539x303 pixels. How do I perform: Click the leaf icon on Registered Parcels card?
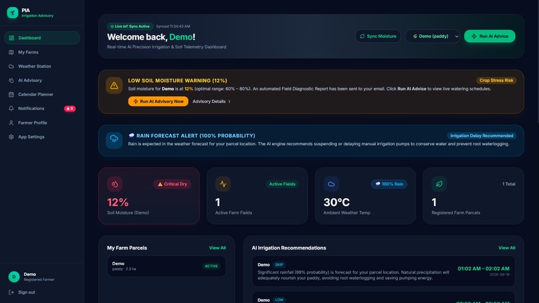[439, 184]
